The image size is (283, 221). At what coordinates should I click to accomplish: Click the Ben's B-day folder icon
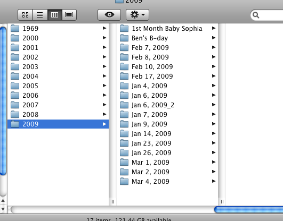(x=124, y=38)
